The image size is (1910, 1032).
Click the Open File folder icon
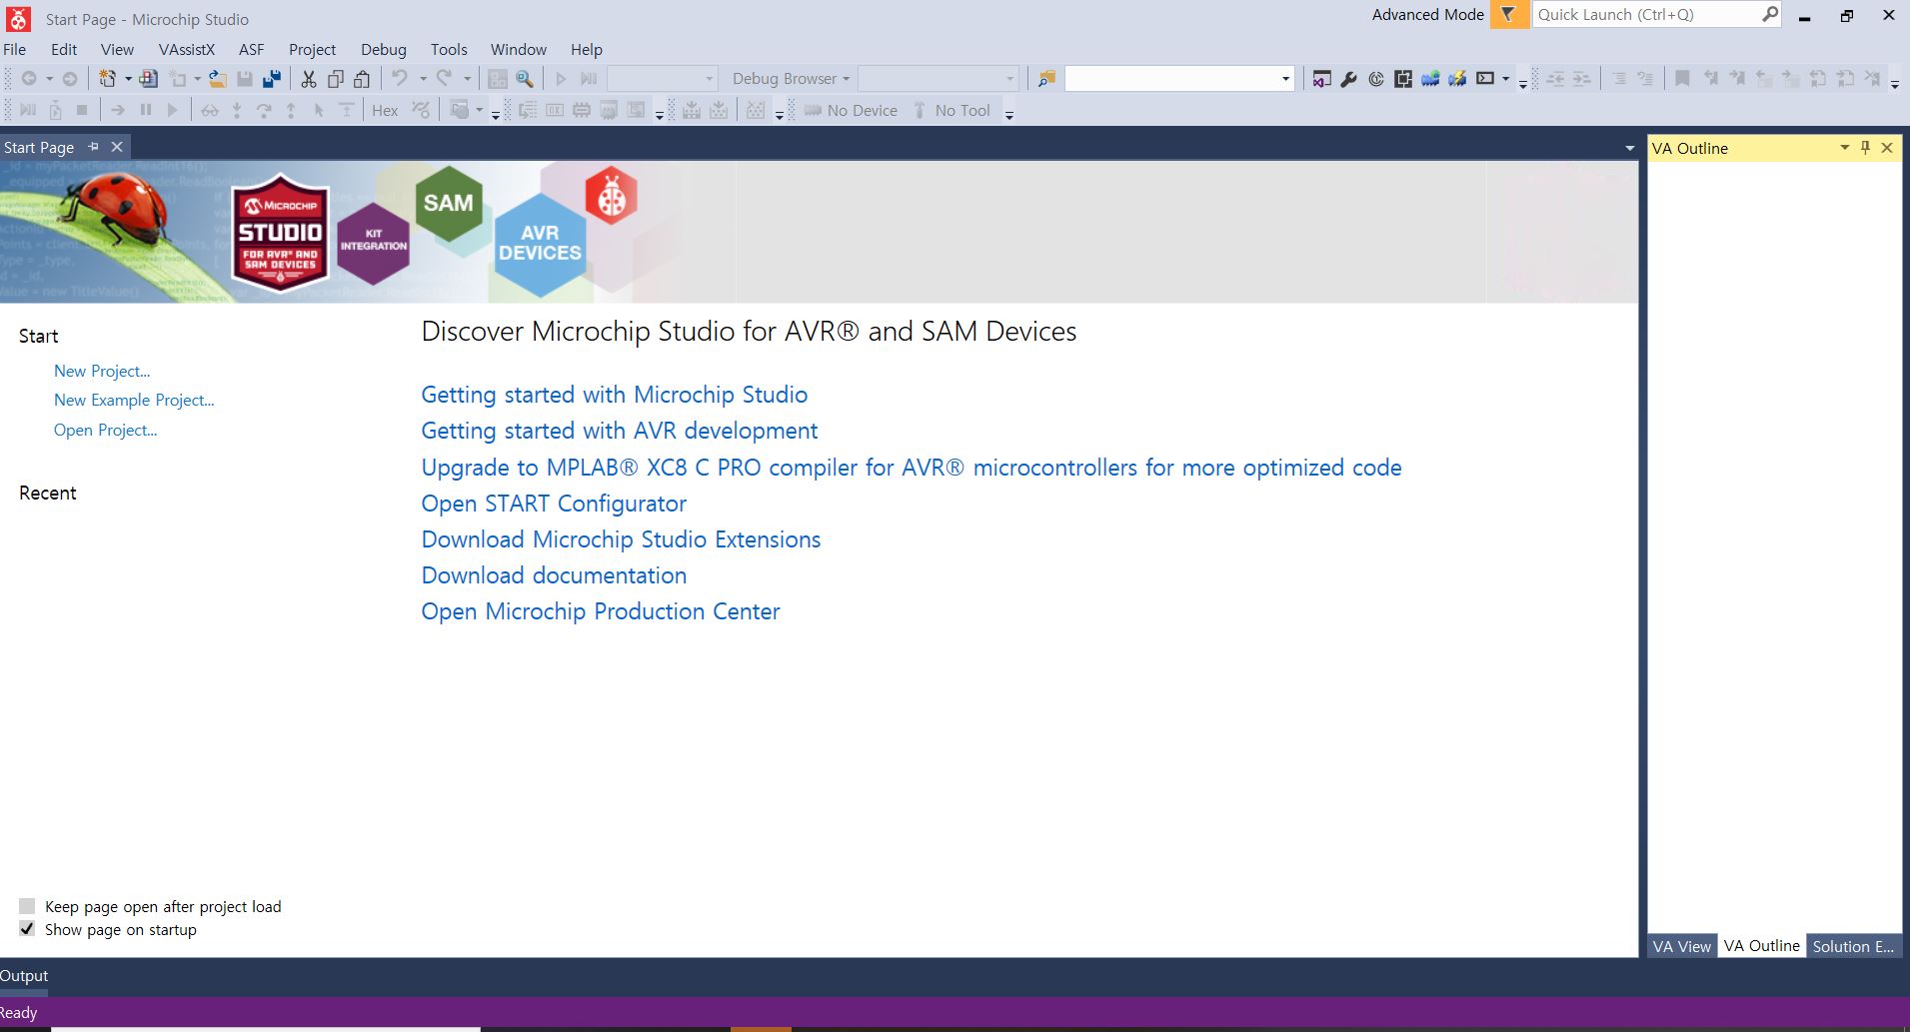point(217,79)
